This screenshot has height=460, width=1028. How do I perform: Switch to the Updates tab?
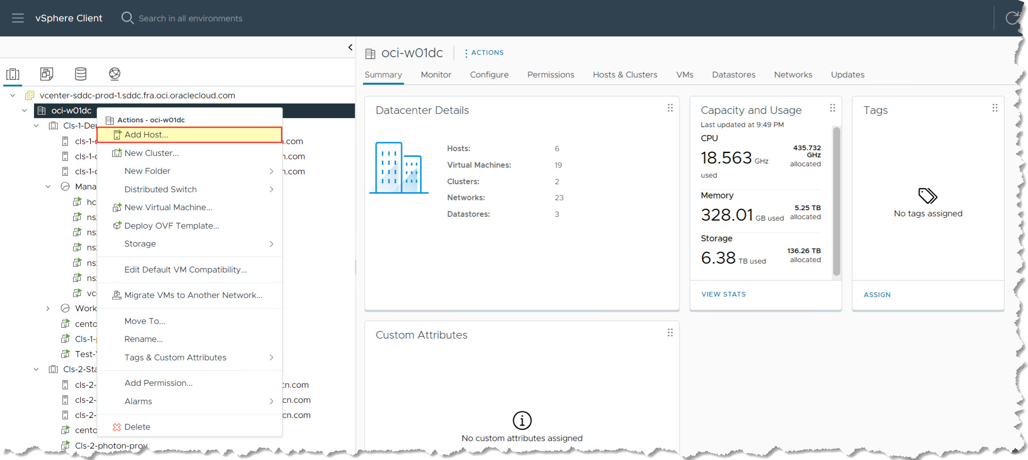point(848,75)
